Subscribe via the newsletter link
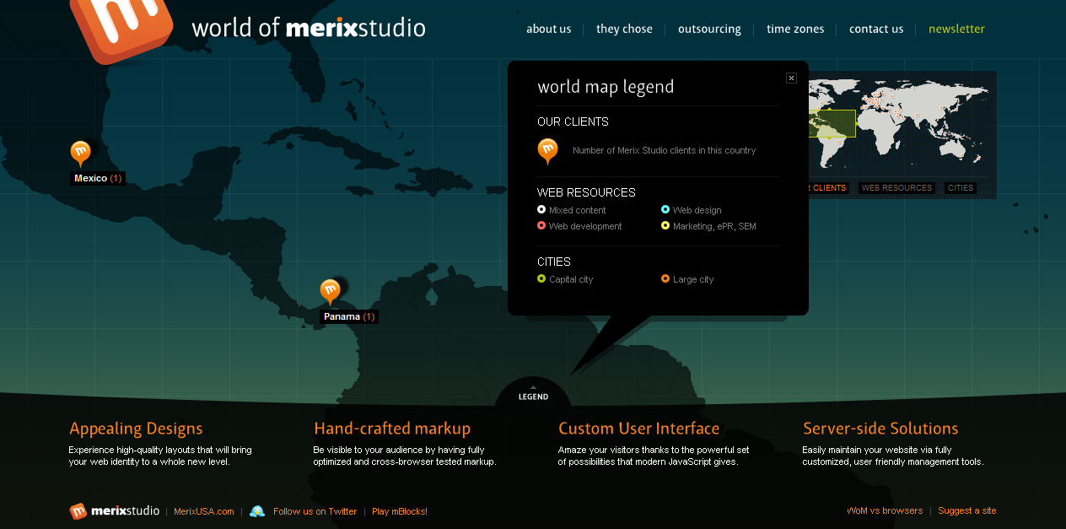The height and width of the screenshot is (529, 1066). pos(956,29)
